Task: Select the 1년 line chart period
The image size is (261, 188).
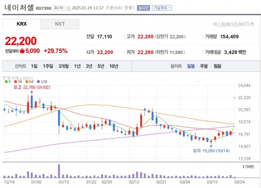Action: [78, 66]
